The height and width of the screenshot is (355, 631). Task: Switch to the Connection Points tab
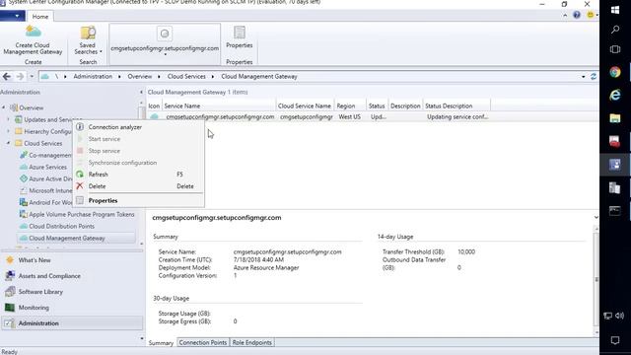[x=203, y=342]
